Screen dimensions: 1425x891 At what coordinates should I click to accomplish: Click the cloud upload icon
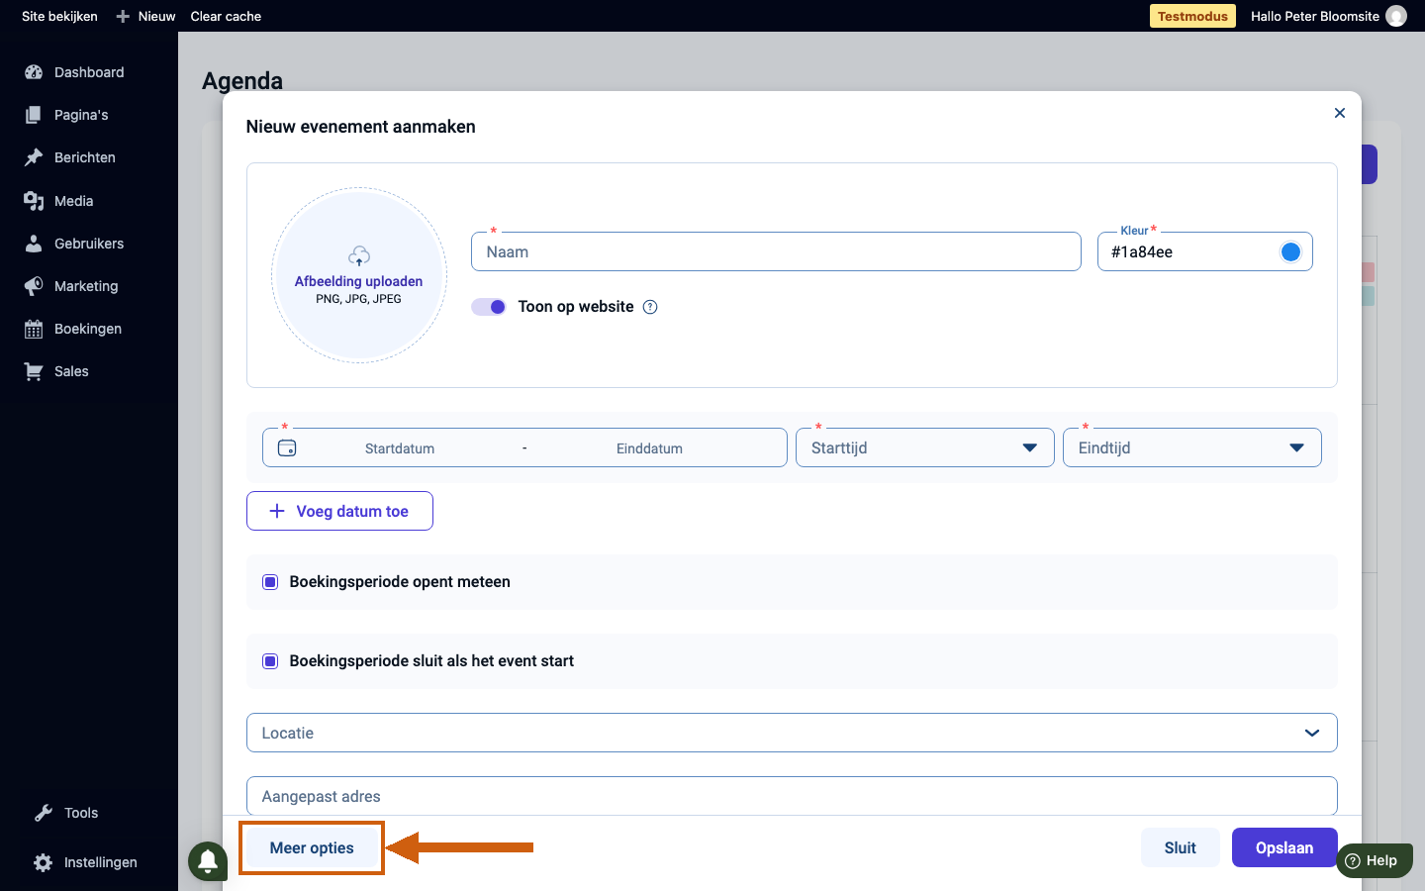click(359, 256)
